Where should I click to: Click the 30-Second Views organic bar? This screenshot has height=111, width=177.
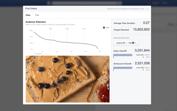[x=123, y=68]
